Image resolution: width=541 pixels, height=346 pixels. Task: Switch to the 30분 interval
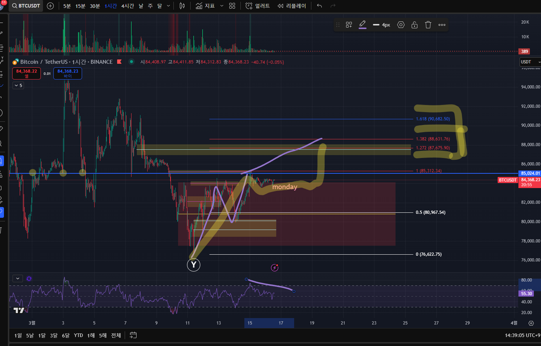(x=95, y=6)
